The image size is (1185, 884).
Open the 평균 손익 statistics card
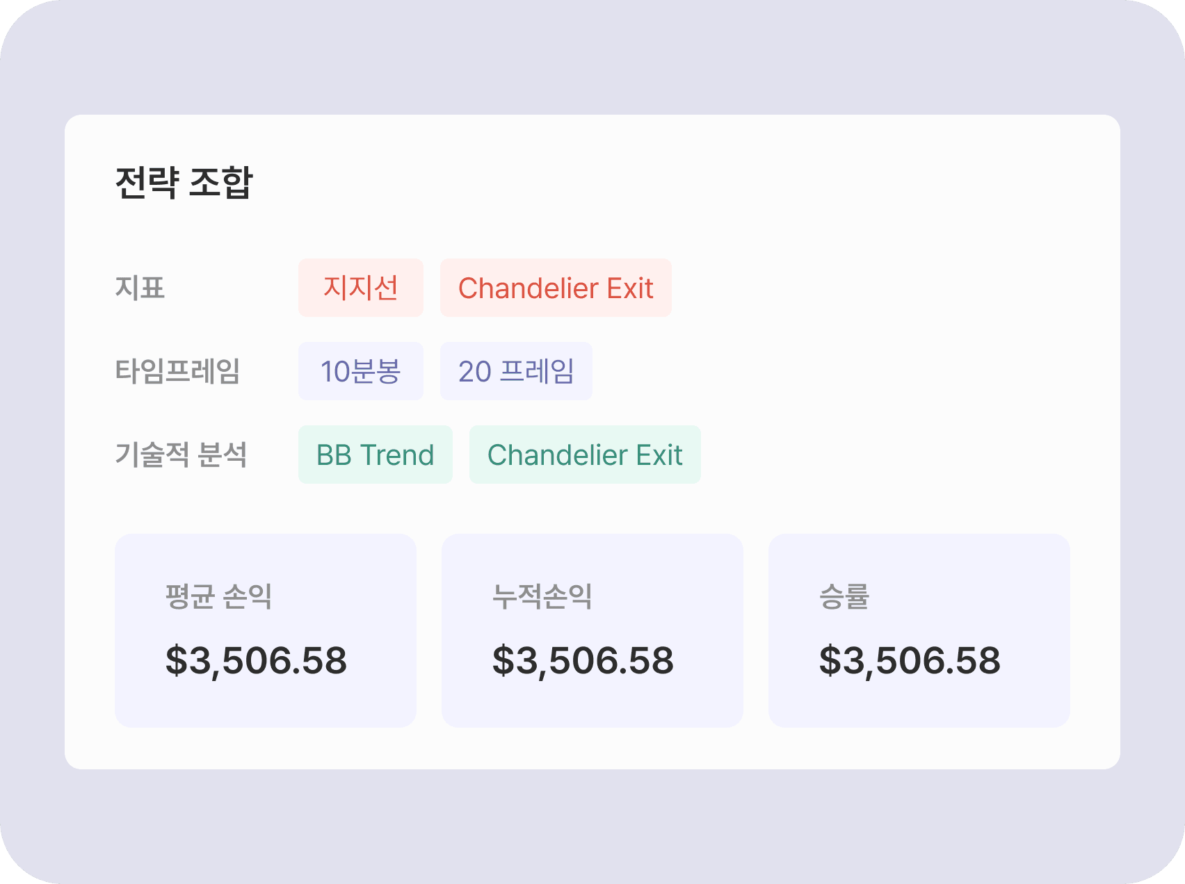(266, 630)
